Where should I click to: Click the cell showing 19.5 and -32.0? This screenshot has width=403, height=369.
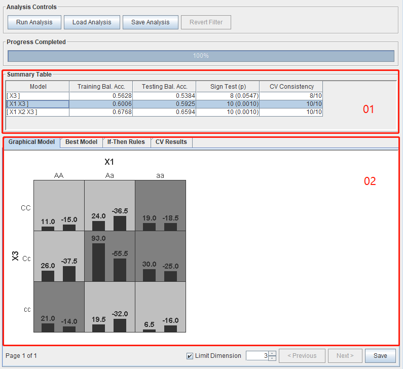click(109, 307)
